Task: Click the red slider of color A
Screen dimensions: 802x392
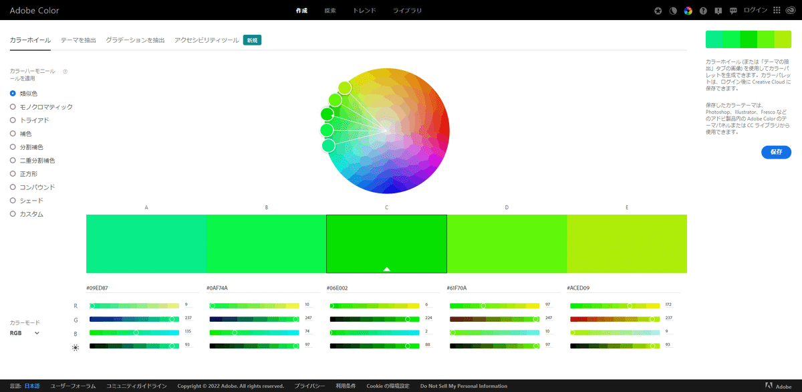Action: point(134,306)
